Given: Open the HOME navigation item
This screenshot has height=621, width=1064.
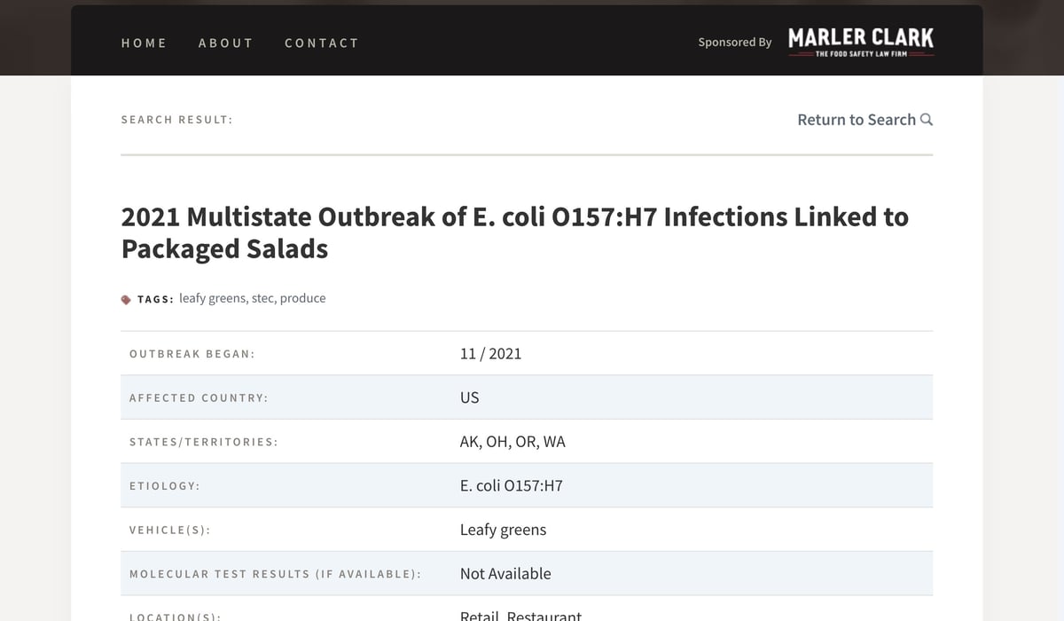Looking at the screenshot, I should tap(144, 43).
